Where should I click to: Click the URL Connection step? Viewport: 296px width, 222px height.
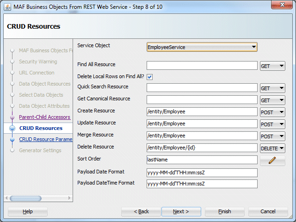click(37, 73)
